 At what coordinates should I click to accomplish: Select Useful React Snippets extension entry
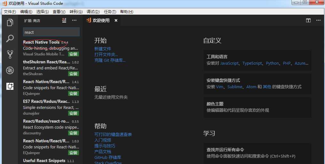click(51, 161)
